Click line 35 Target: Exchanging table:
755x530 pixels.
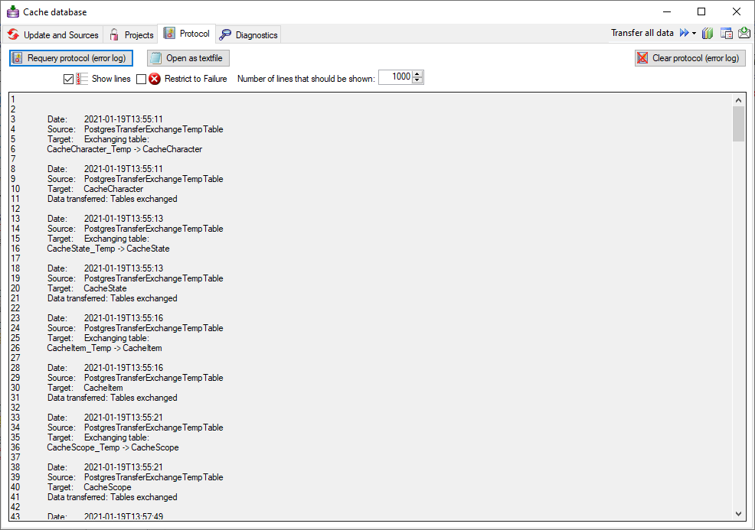[x=98, y=437]
